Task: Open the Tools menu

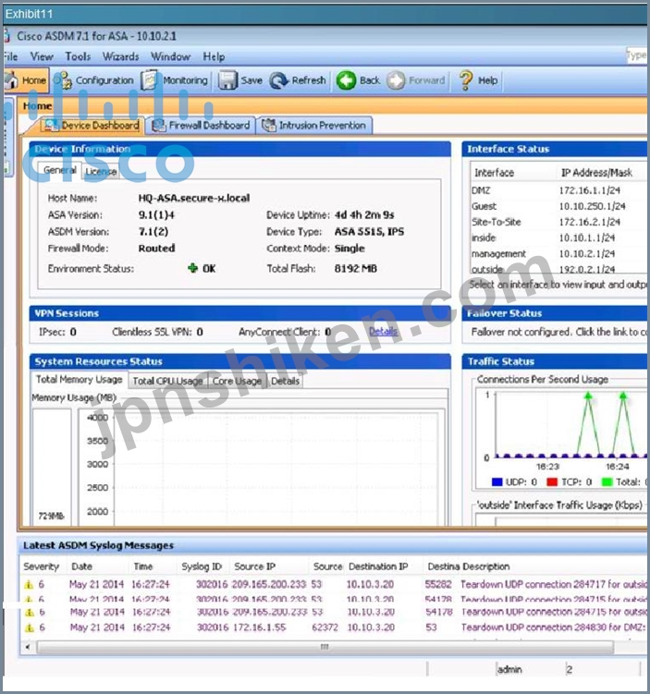Action: click(78, 56)
